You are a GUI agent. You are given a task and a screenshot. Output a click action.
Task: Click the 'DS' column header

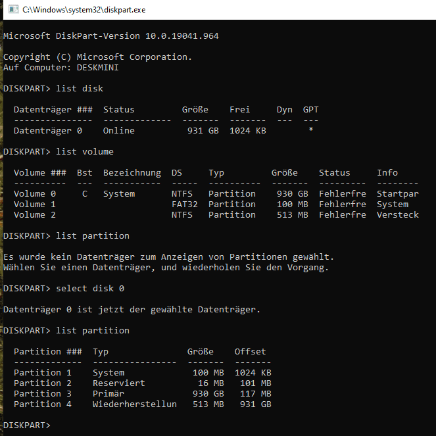point(176,173)
